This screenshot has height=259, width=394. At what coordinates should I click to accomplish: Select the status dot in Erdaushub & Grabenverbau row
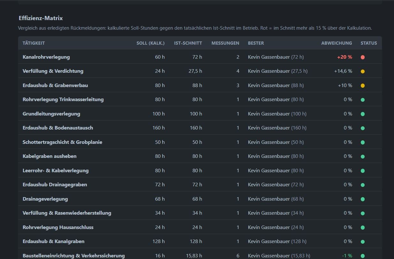coord(363,85)
